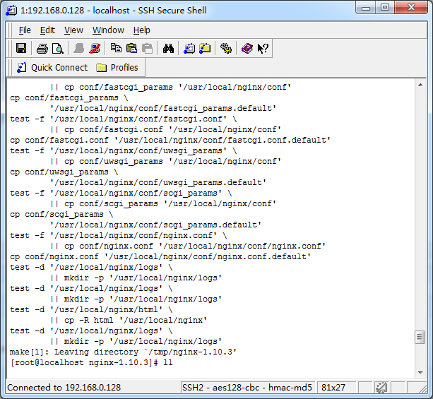Screen dimensions: 433x399
Task: Click the Quick Connect icon
Action: tap(21, 68)
